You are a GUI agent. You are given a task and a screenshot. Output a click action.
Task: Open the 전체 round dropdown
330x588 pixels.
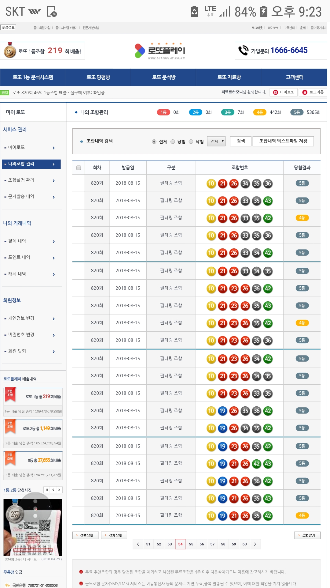216,141
